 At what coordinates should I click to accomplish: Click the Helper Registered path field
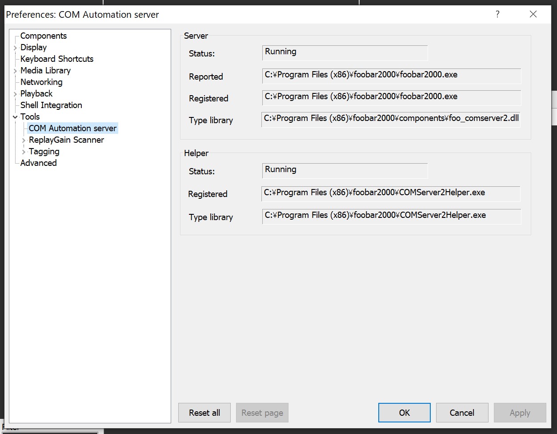[x=391, y=193]
